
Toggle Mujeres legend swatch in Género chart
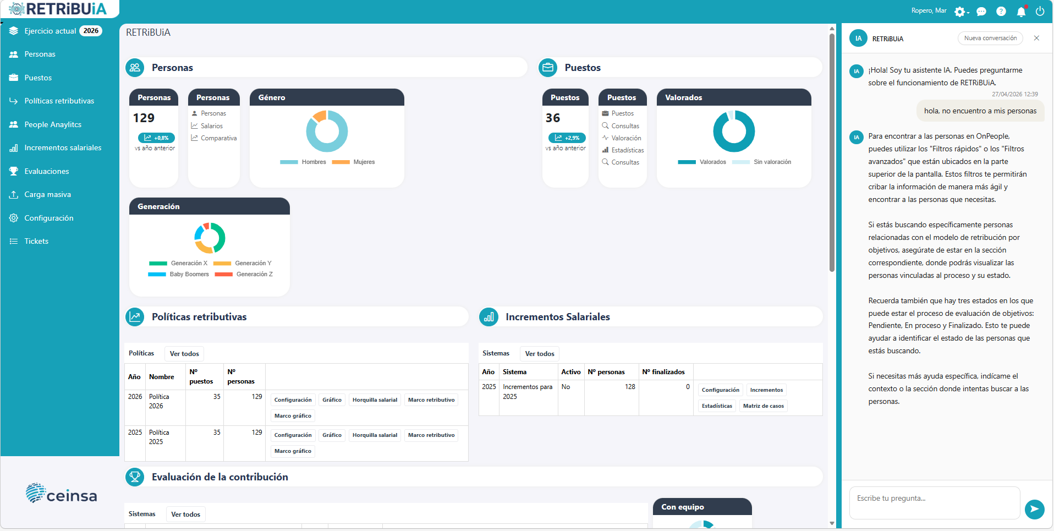tap(341, 162)
